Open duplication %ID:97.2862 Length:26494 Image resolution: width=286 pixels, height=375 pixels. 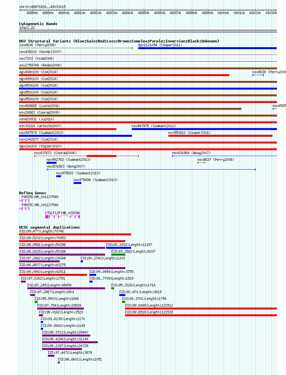[x=40, y=261]
